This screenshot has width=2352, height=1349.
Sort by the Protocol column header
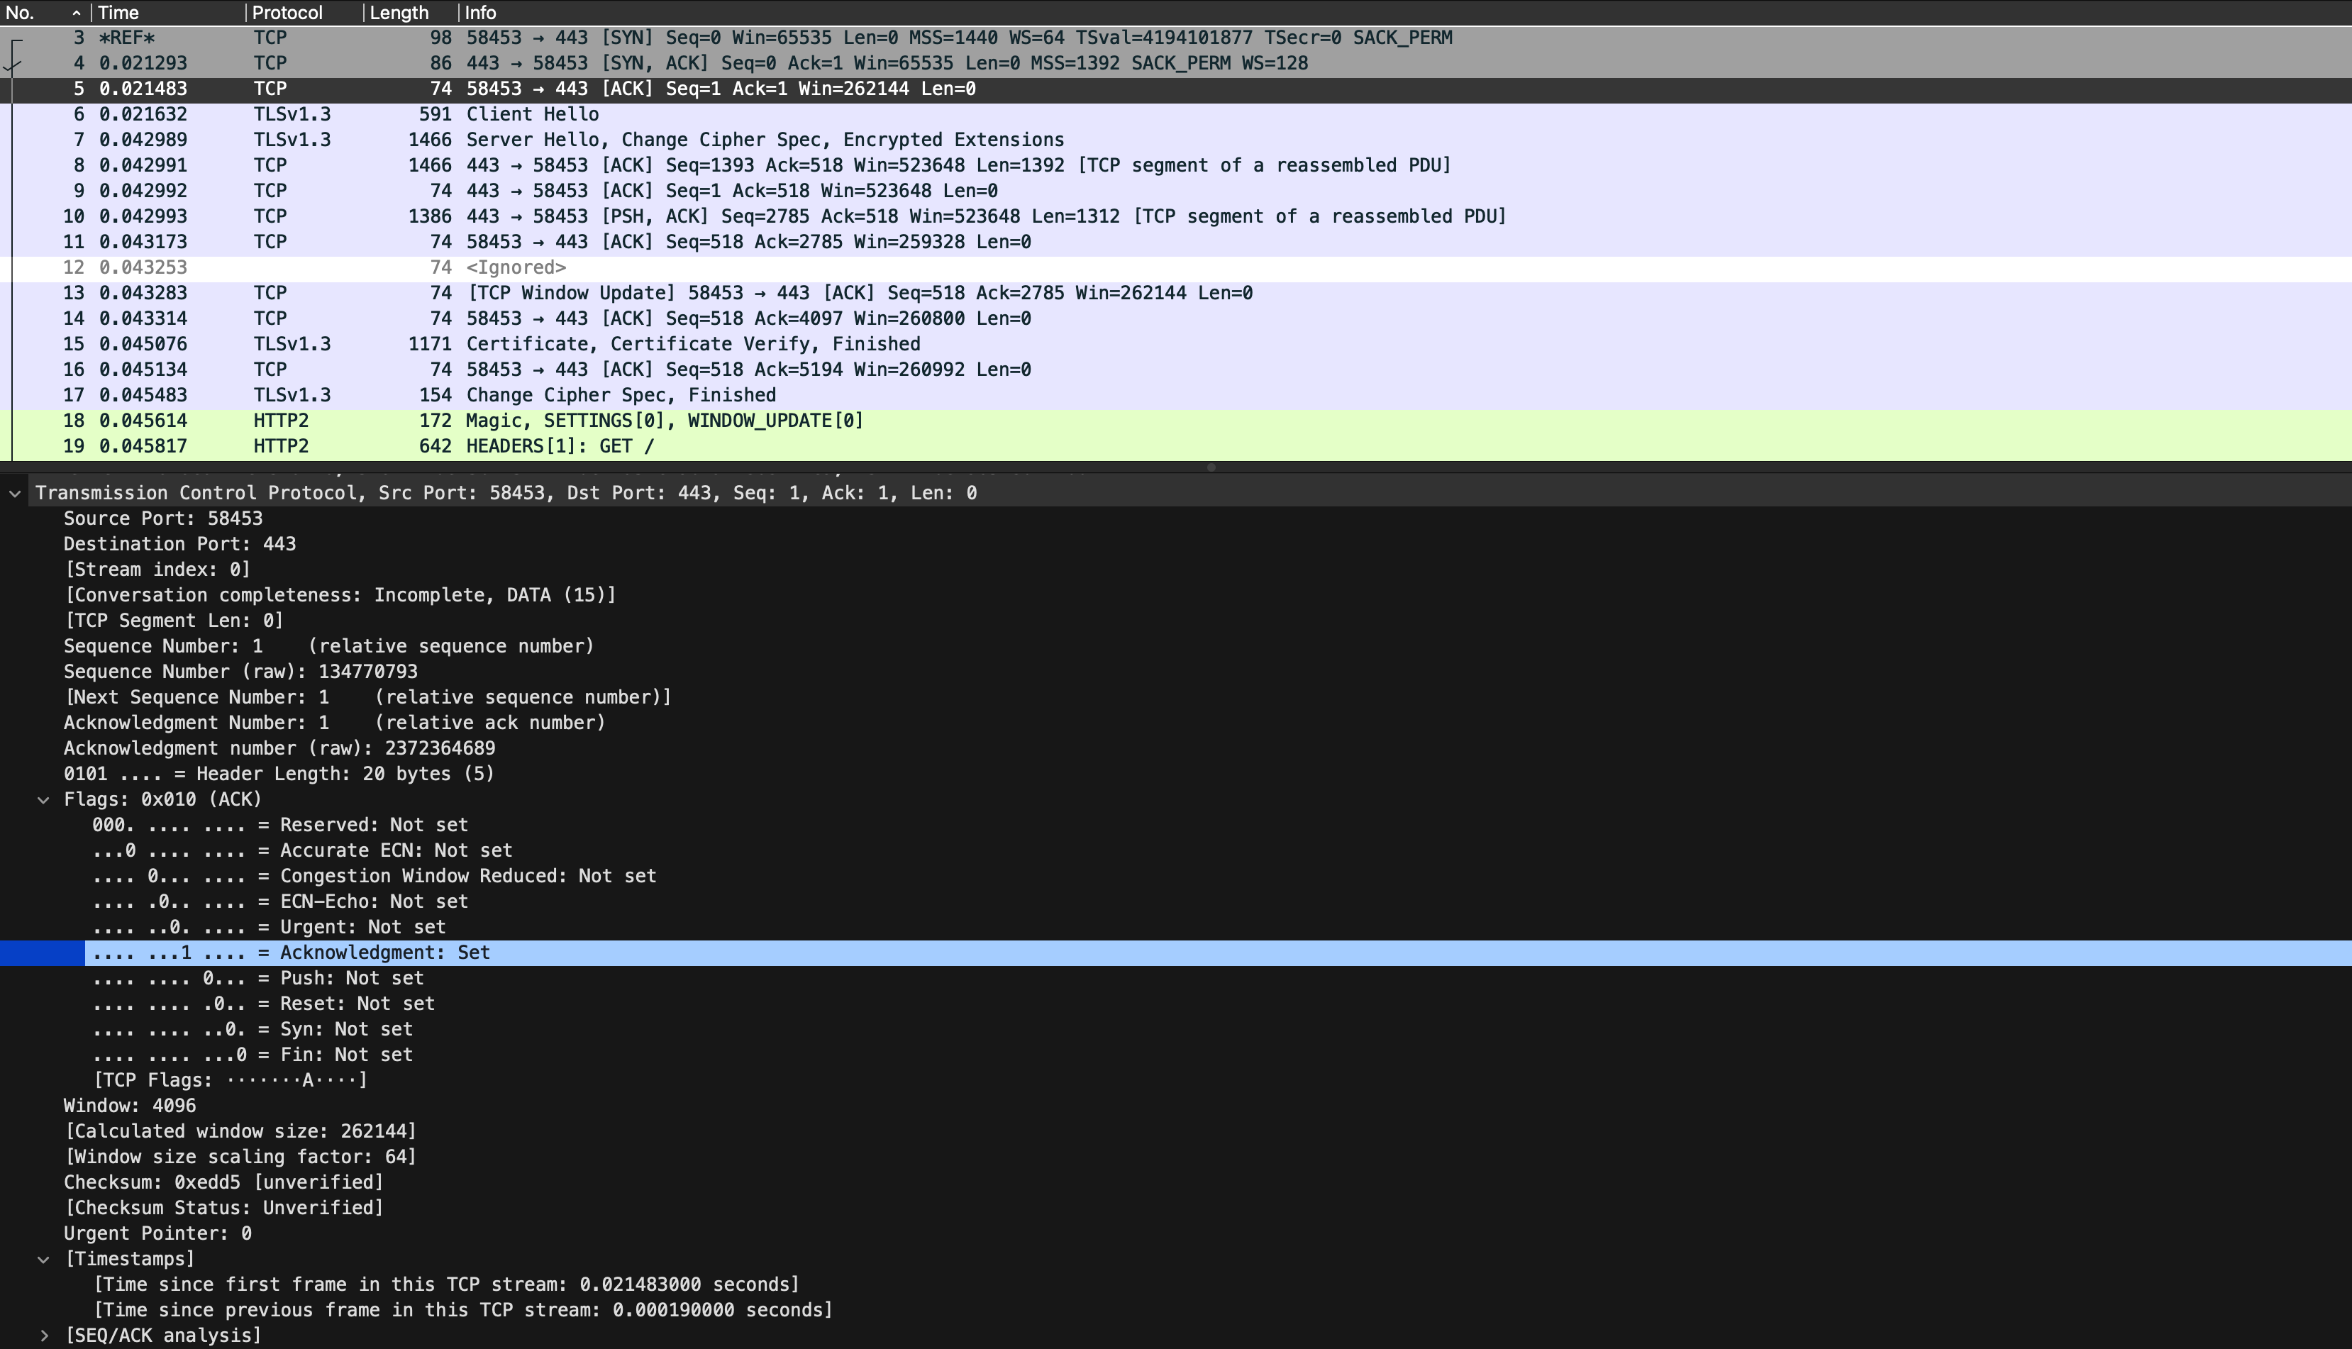click(304, 13)
